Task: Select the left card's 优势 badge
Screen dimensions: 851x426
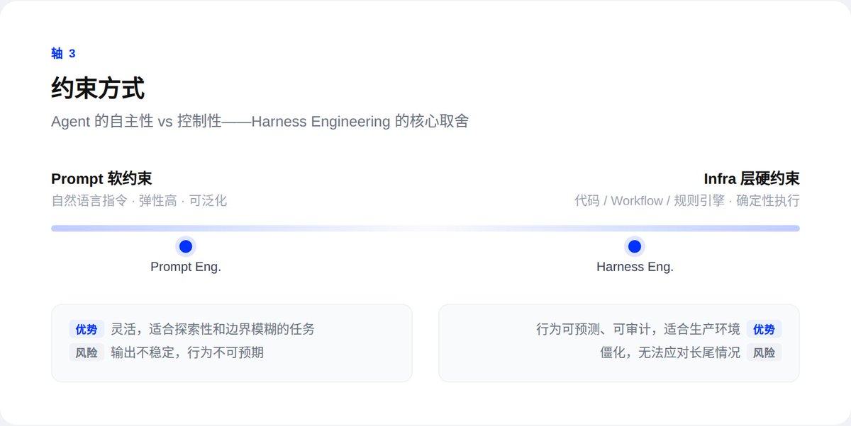Action: (x=87, y=329)
